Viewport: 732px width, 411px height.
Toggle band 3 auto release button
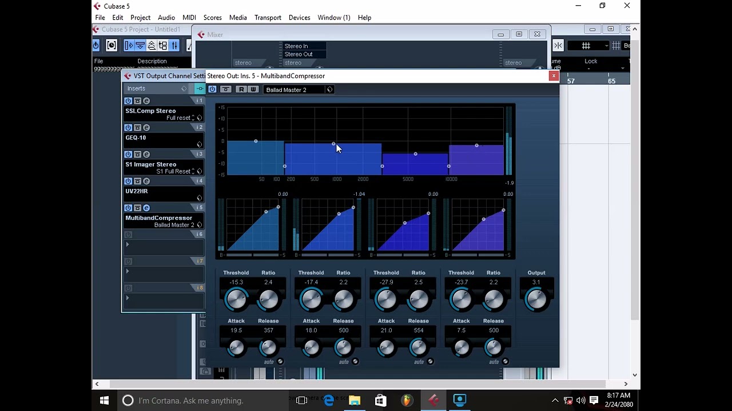[x=430, y=361]
